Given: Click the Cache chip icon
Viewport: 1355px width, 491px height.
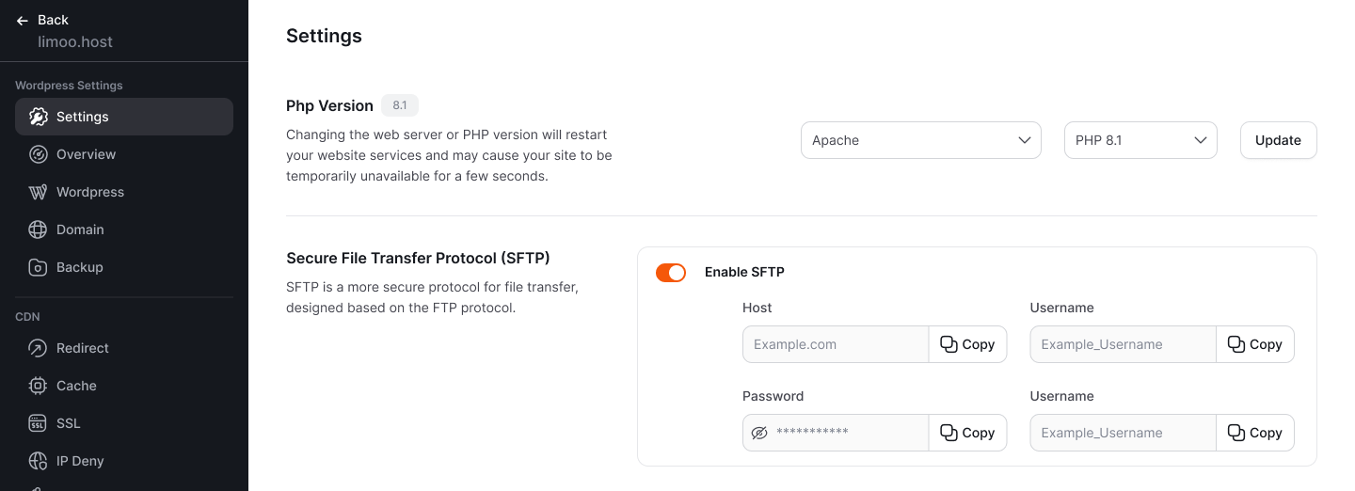Looking at the screenshot, I should (38, 386).
